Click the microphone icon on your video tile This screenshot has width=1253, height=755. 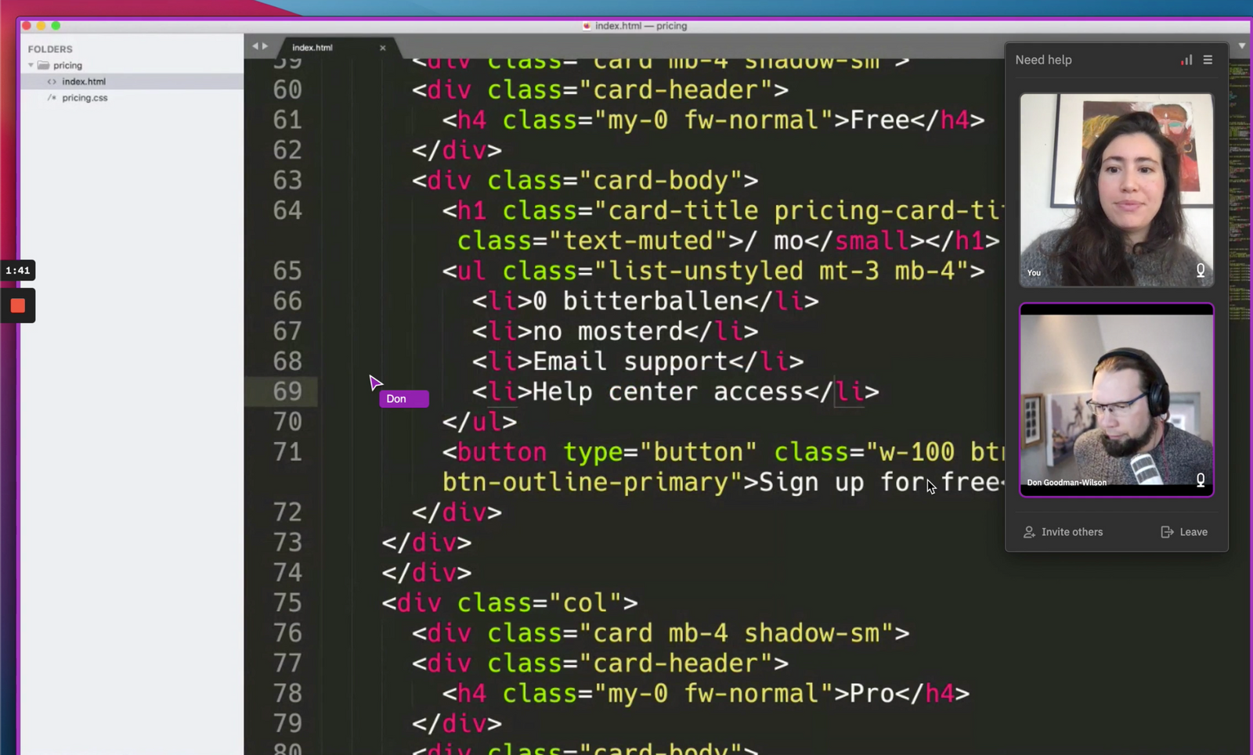pyautogui.click(x=1201, y=270)
